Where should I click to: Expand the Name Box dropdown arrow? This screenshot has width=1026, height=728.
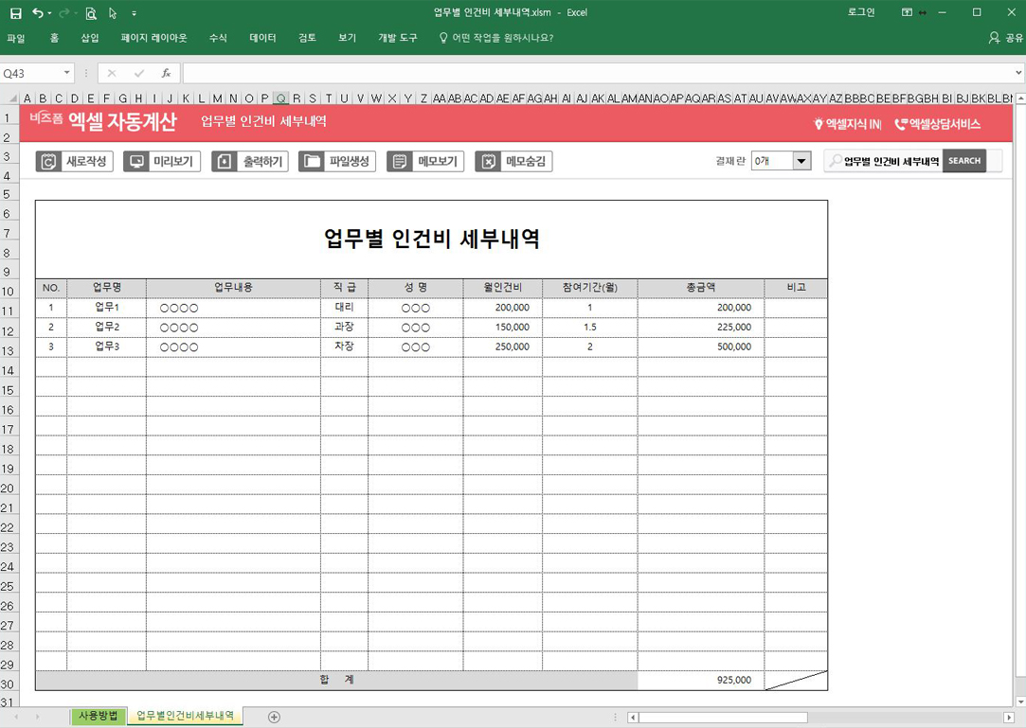pyautogui.click(x=66, y=73)
